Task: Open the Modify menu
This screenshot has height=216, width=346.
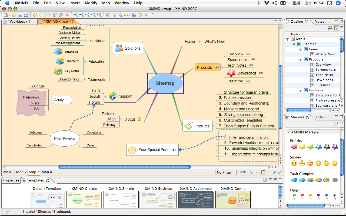Action: pos(91,3)
